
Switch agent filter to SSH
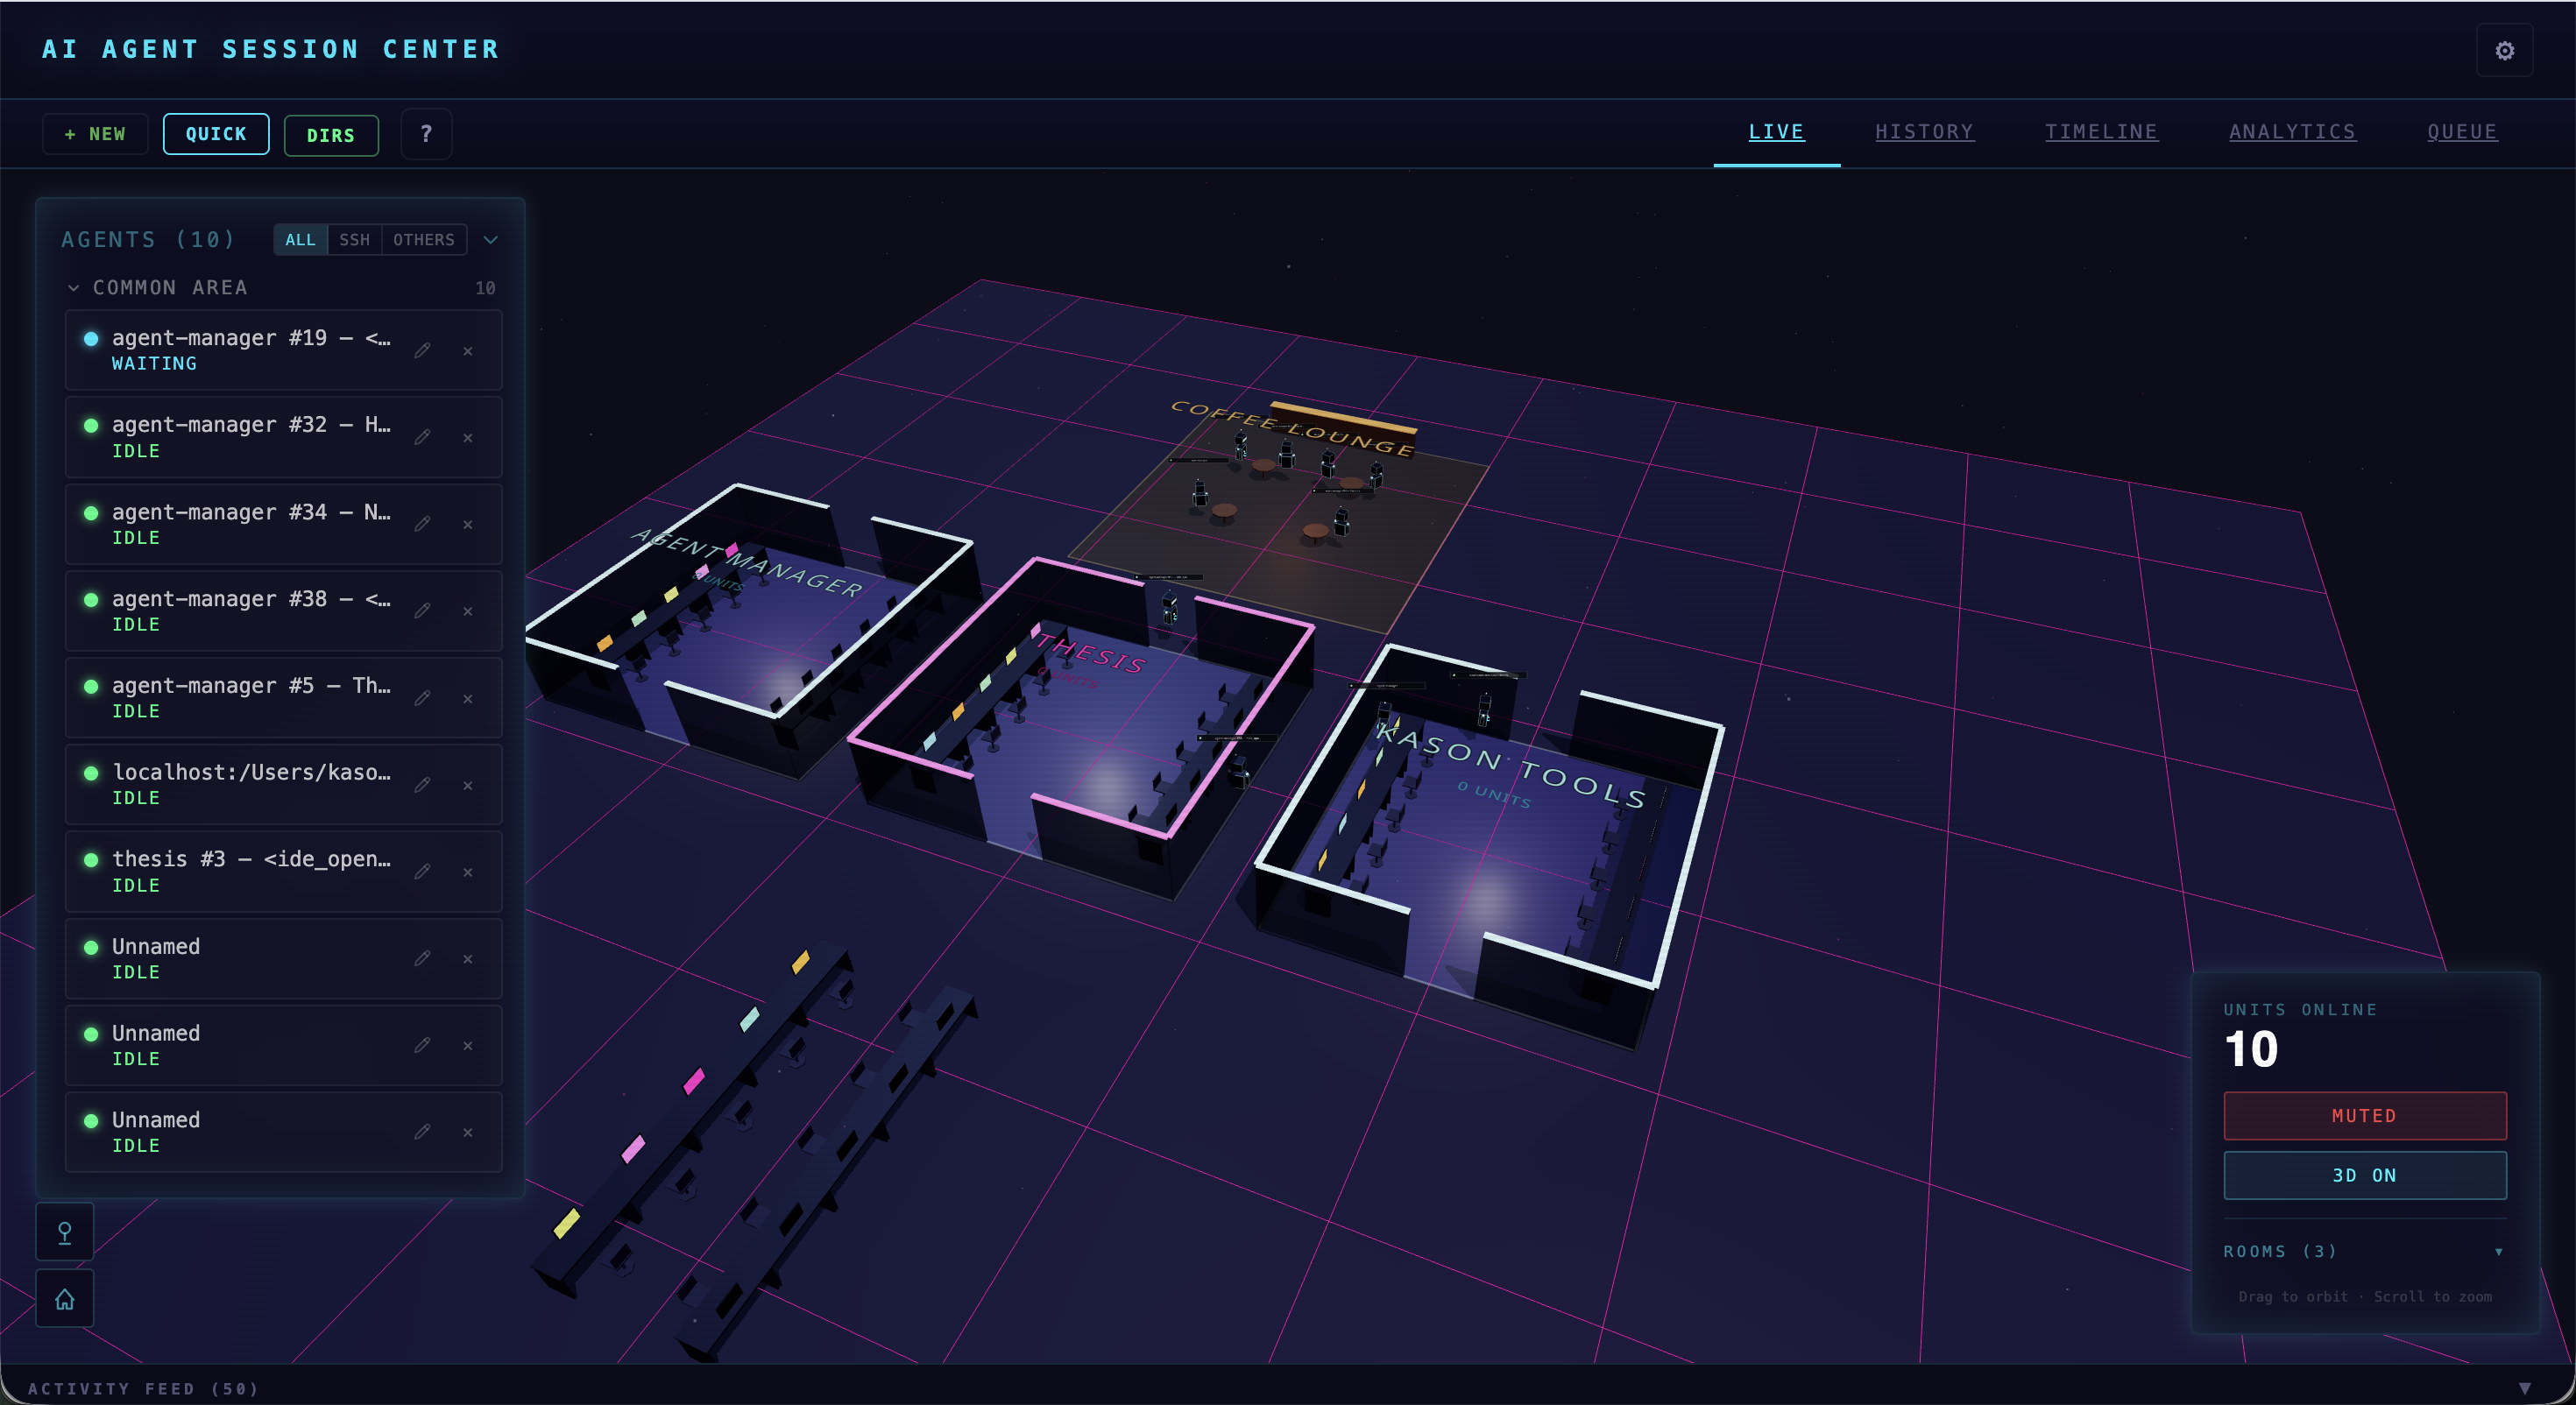pyautogui.click(x=356, y=240)
